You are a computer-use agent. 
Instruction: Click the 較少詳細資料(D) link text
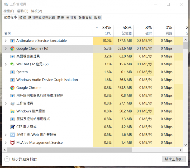click(x=25, y=159)
